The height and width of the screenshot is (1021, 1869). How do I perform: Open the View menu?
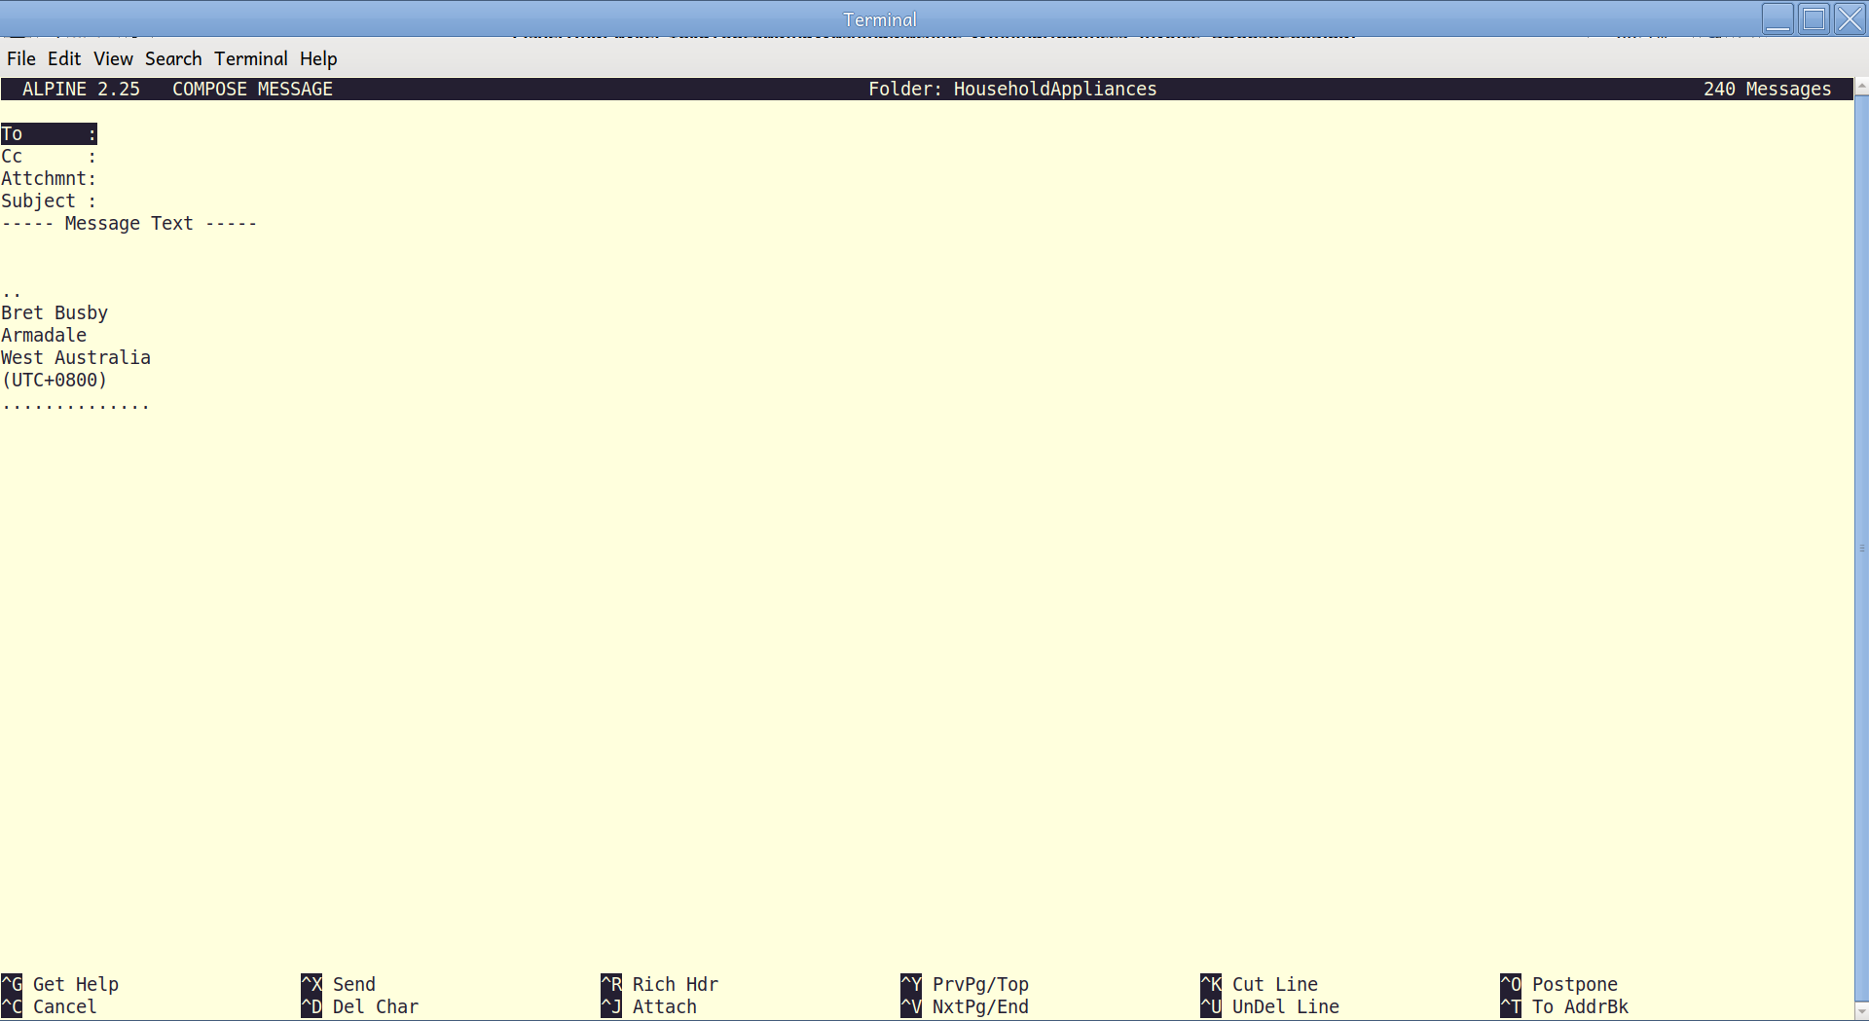tap(113, 58)
